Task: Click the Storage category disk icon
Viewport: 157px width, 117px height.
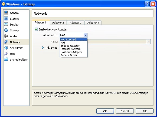Action: (x=6, y=30)
